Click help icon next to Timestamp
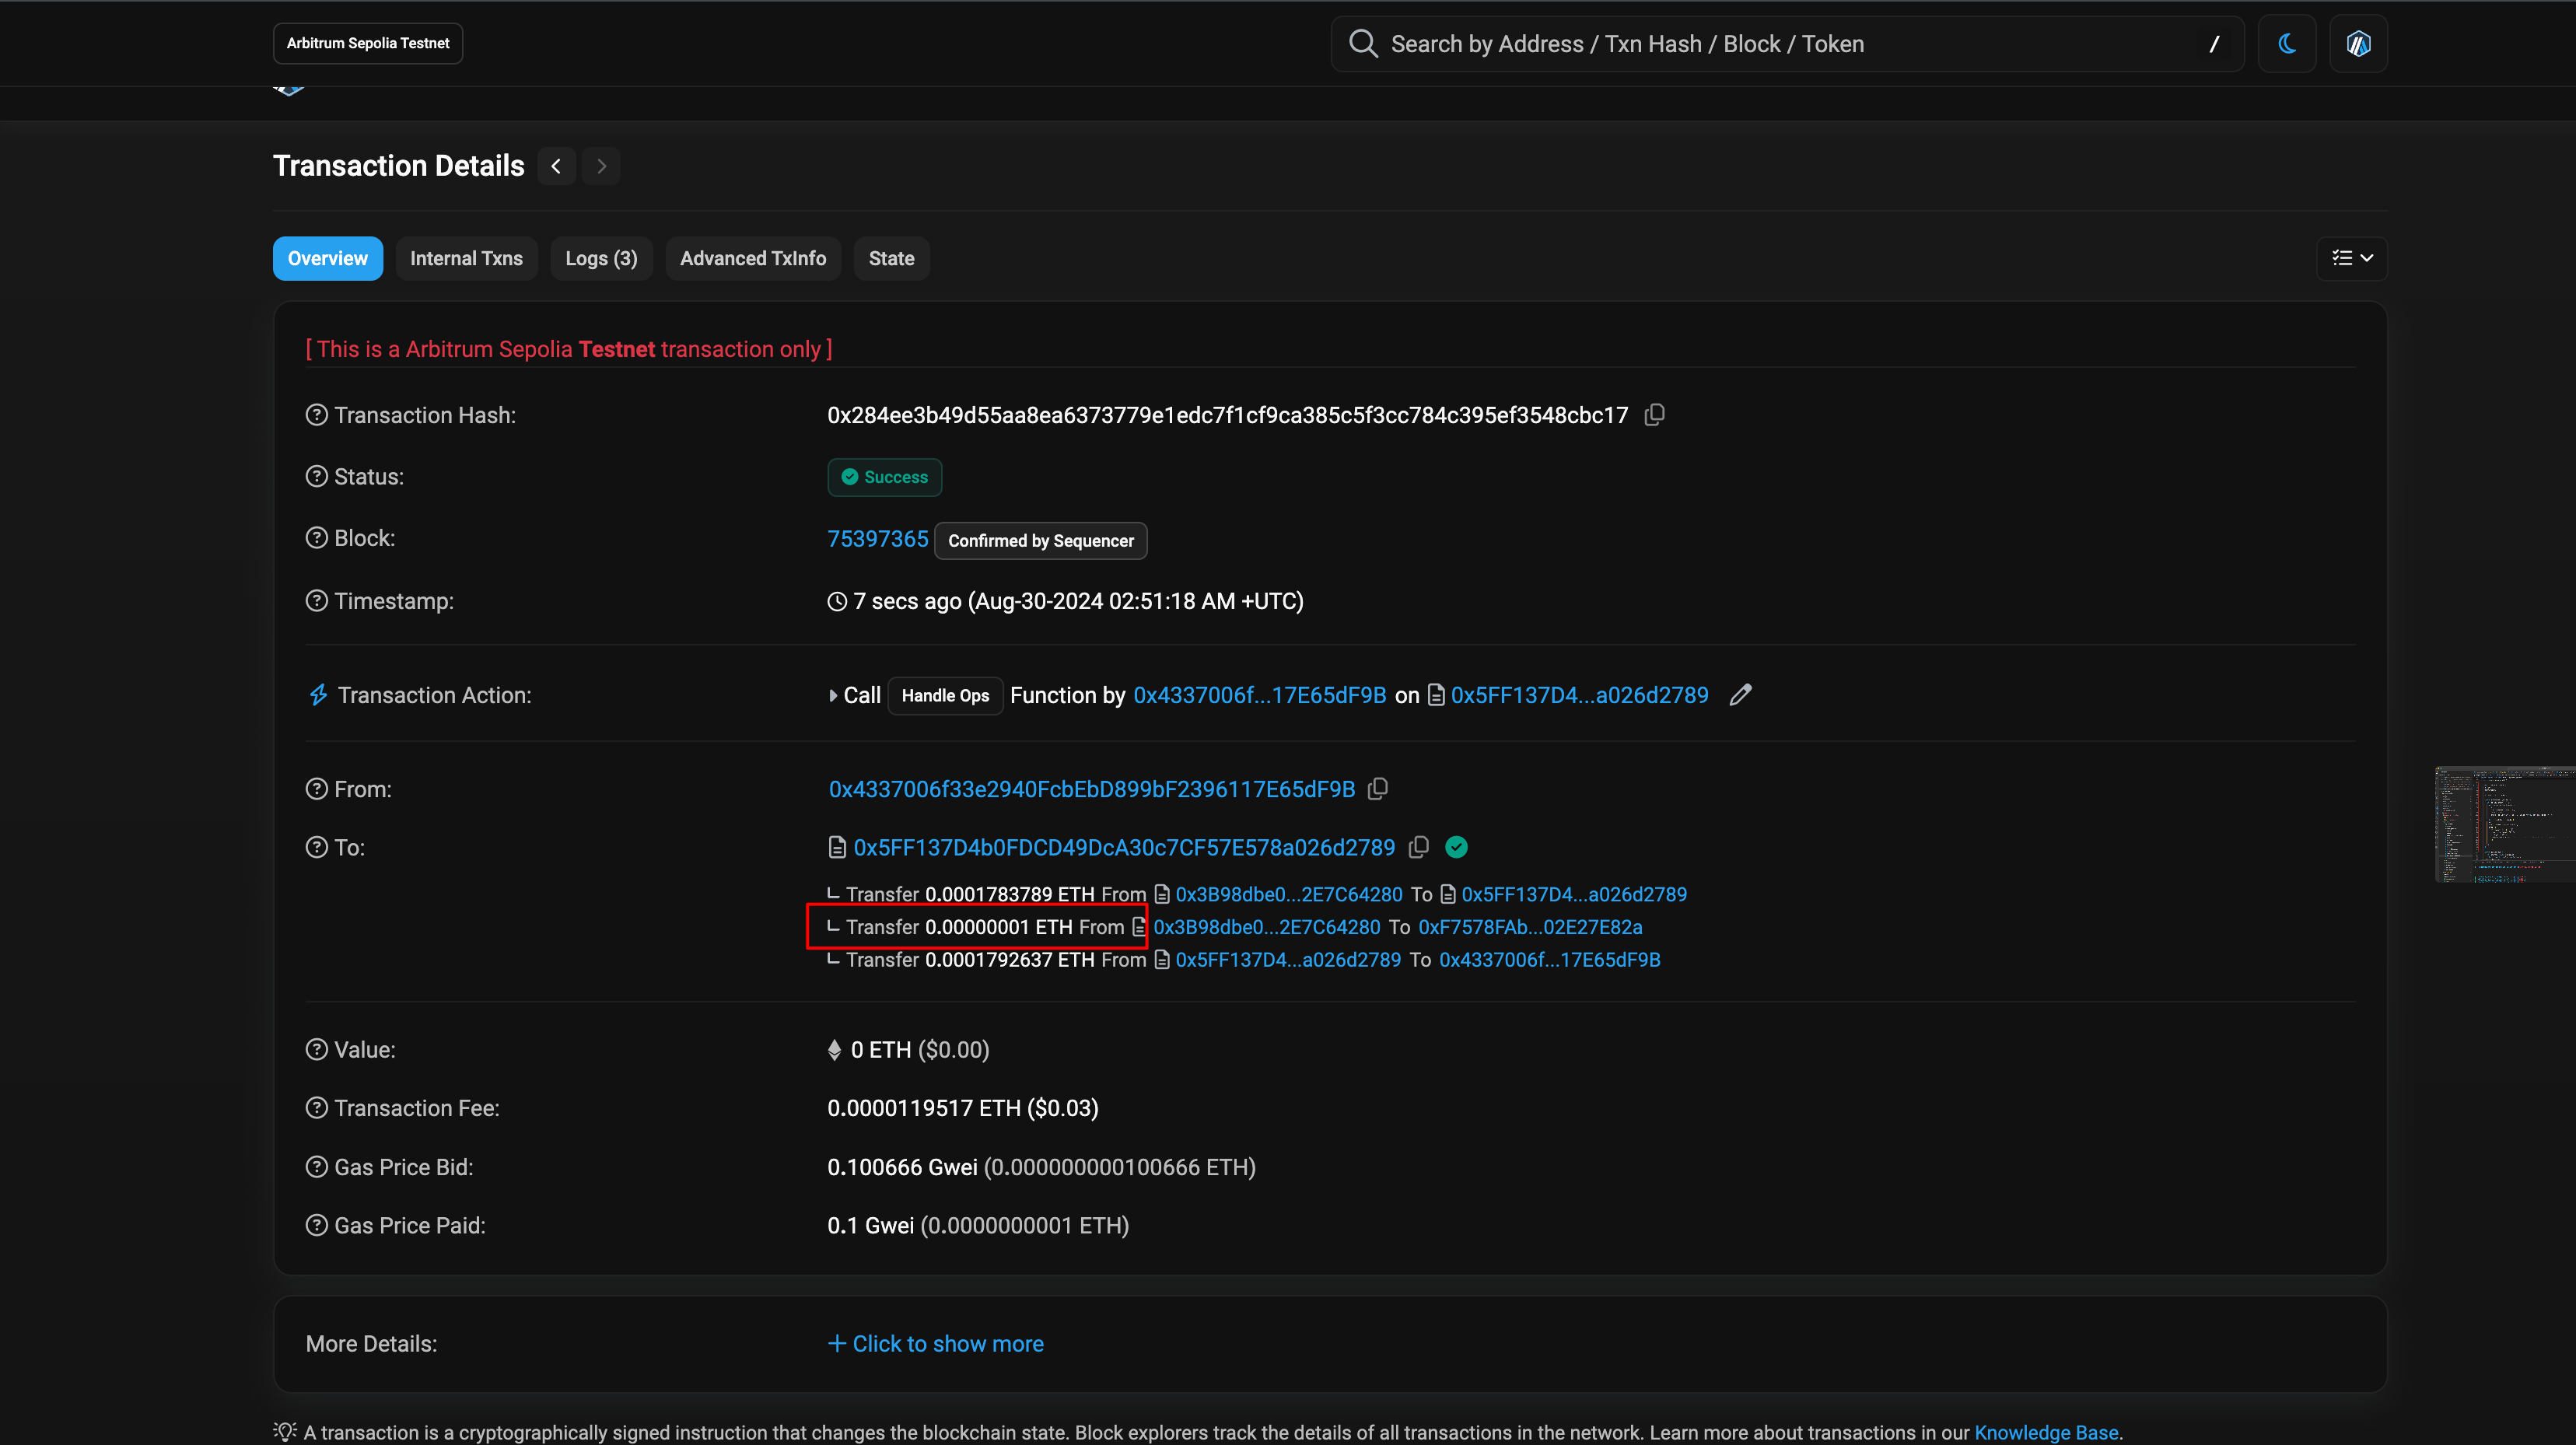This screenshot has height=1445, width=2576. coord(317,601)
